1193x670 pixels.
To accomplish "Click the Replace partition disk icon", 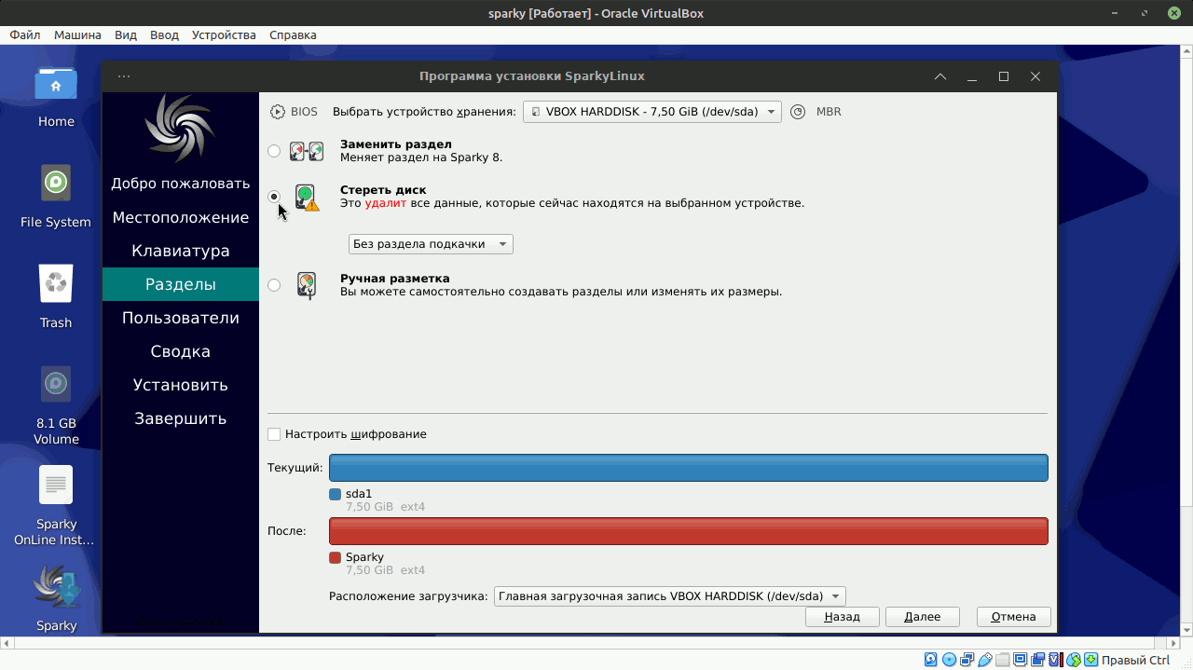I will (306, 151).
